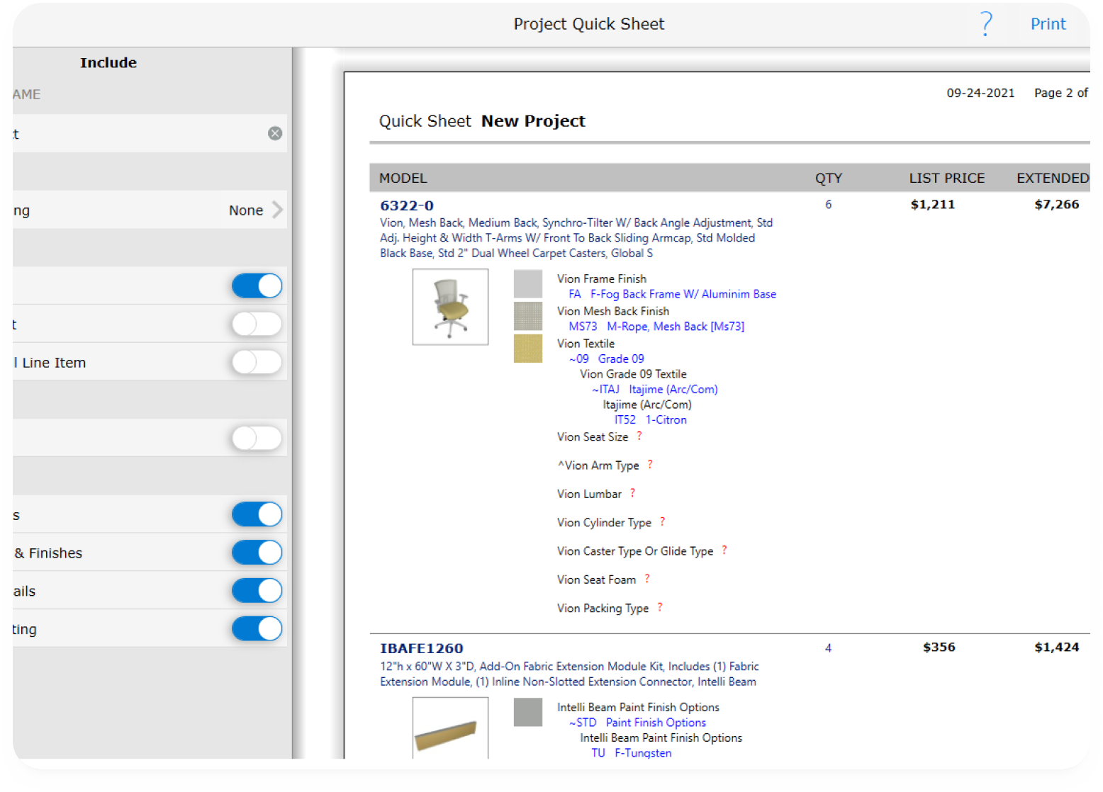The width and height of the screenshot is (1103, 792).
Task: Click the question mark beside Vion Seat Foam
Action: point(647,579)
